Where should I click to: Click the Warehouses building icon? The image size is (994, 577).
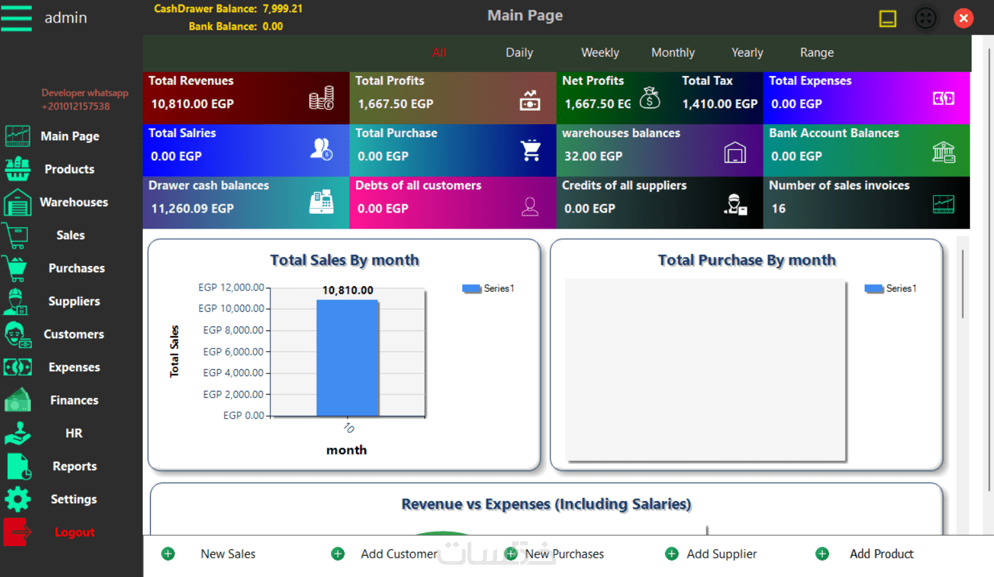pos(17,202)
